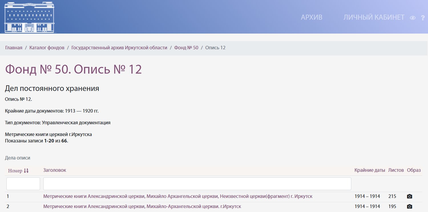The width and height of the screenshot is (428, 212).
Task: Click the Дел постоянного хранения subheading
Action: (x=52, y=89)
